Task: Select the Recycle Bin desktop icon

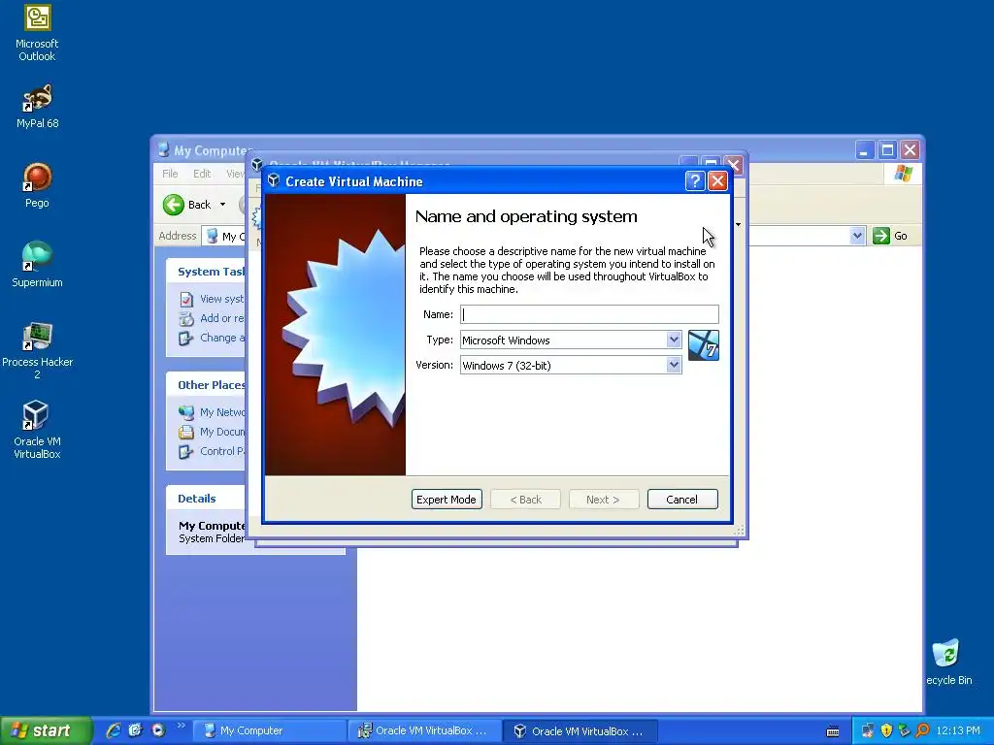Action: point(948,662)
